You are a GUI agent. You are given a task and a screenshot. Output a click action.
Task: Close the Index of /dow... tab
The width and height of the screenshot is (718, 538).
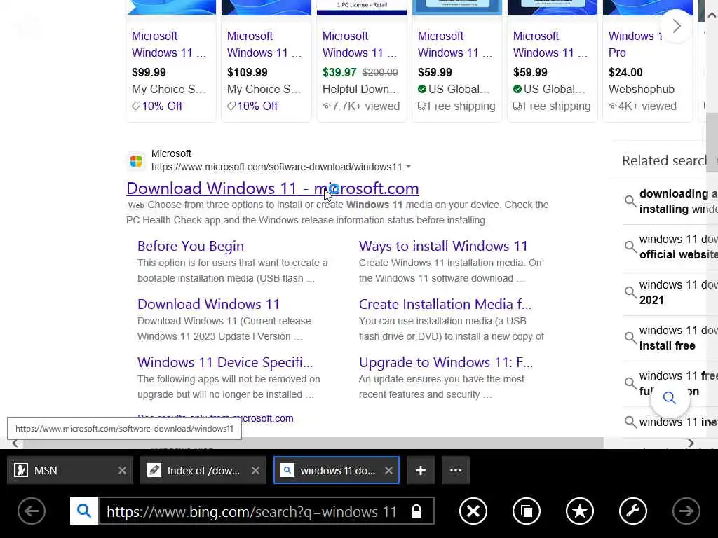[255, 470]
